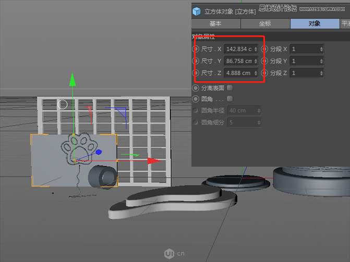The height and width of the screenshot is (262, 350).
Task: Enable the 圆角 checkbox
Action: click(x=230, y=98)
